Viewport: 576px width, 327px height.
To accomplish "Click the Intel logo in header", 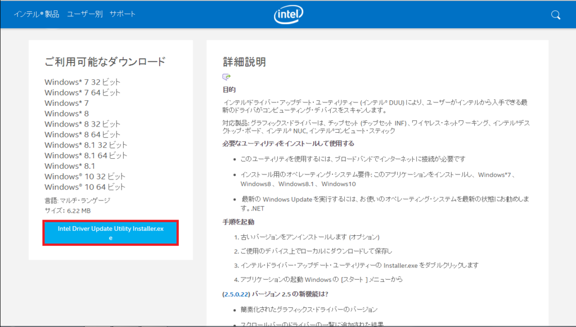I will (289, 14).
